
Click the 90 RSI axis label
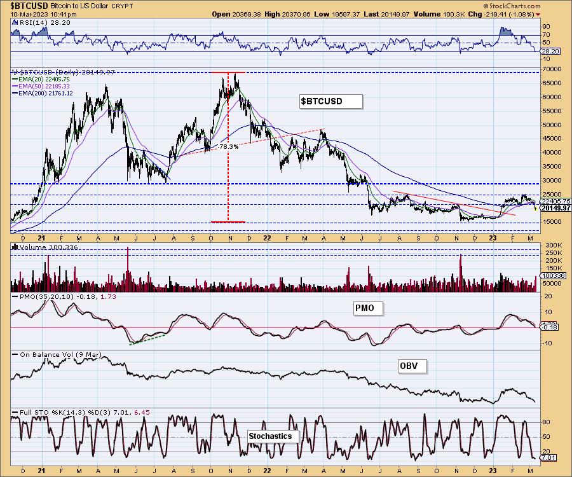click(x=547, y=27)
